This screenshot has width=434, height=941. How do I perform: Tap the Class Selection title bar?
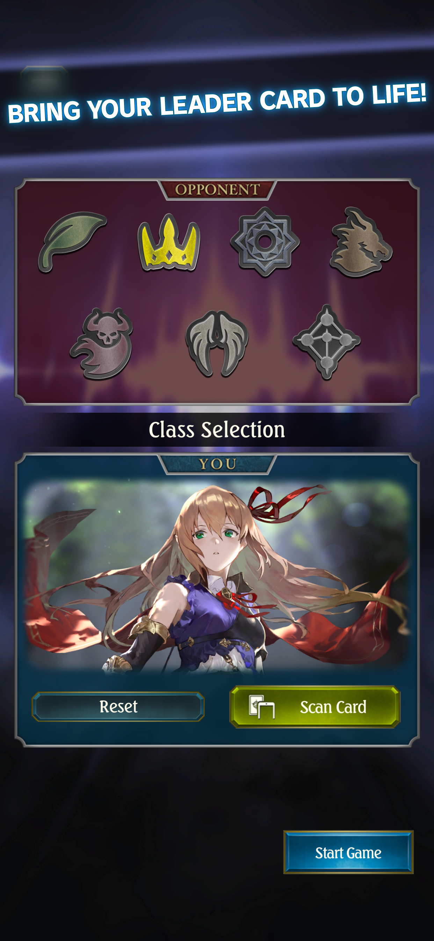[217, 430]
